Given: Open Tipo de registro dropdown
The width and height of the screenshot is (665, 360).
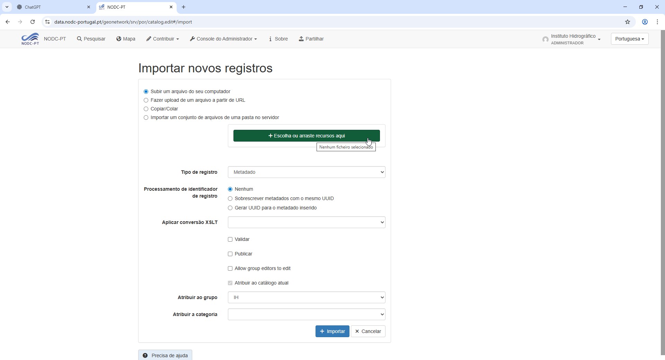Looking at the screenshot, I should (x=306, y=172).
